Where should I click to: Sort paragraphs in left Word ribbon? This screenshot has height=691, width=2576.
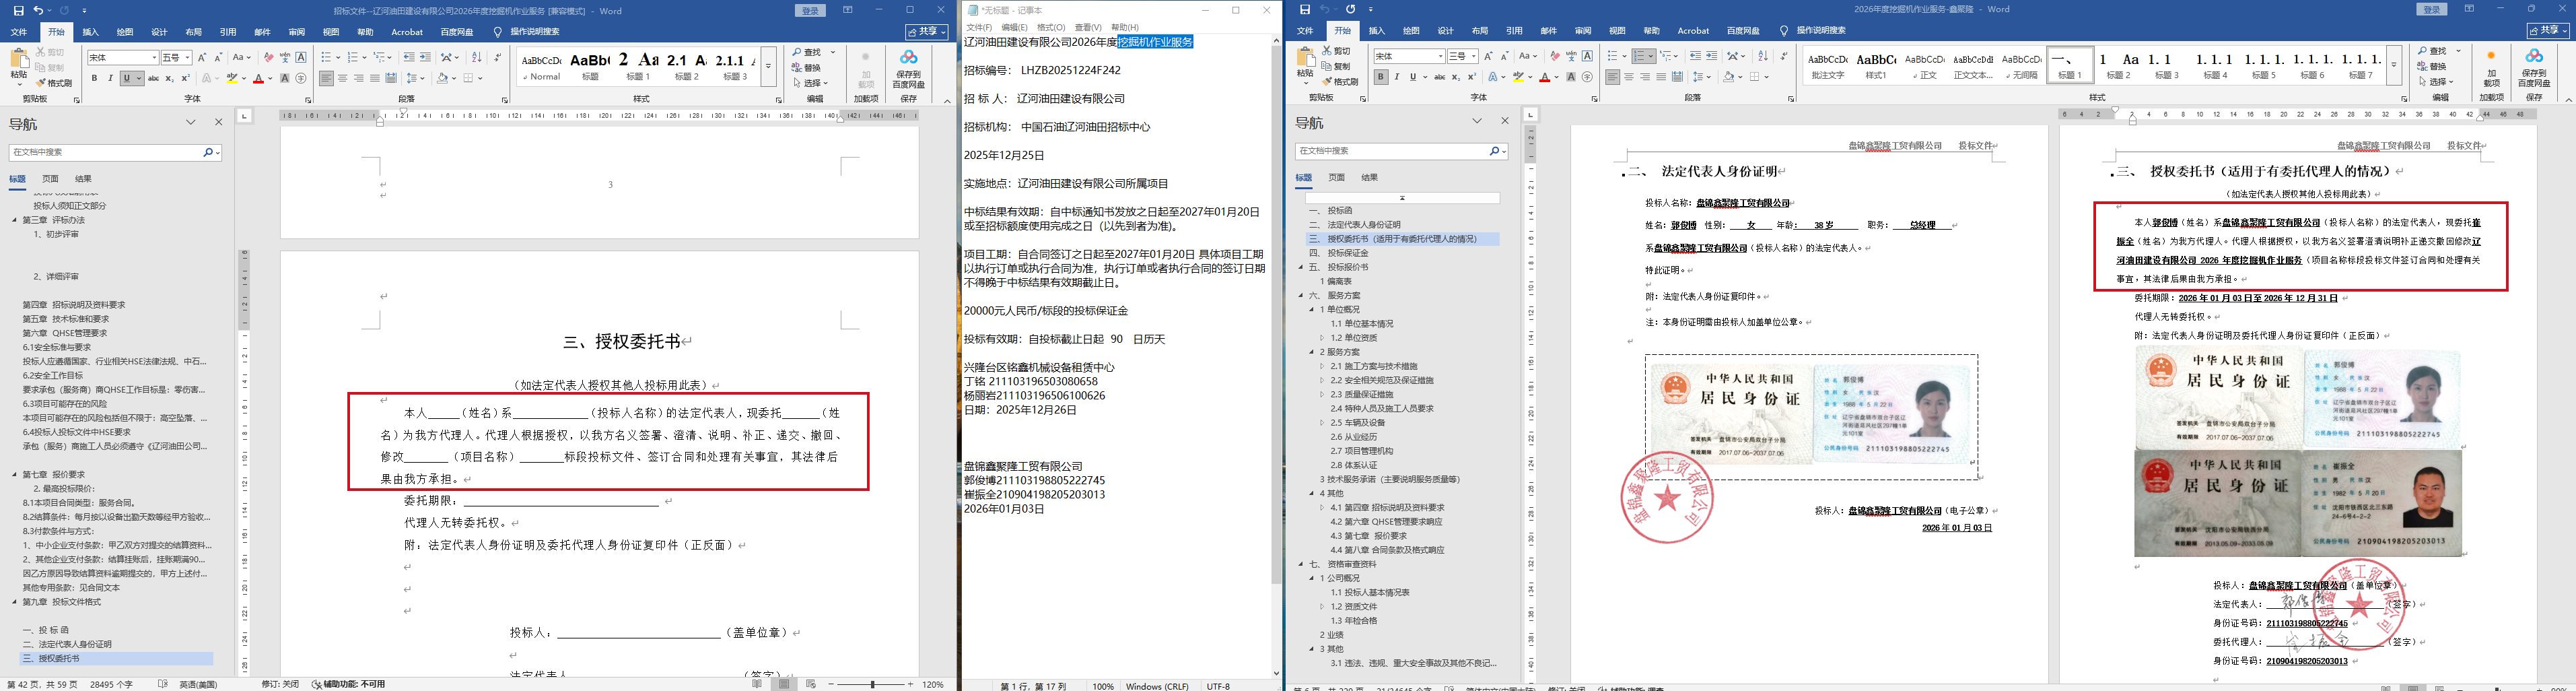pos(476,57)
